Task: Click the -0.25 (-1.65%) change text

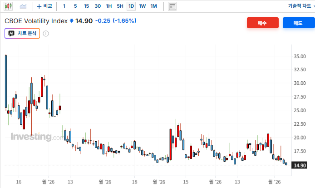Action: (x=116, y=21)
